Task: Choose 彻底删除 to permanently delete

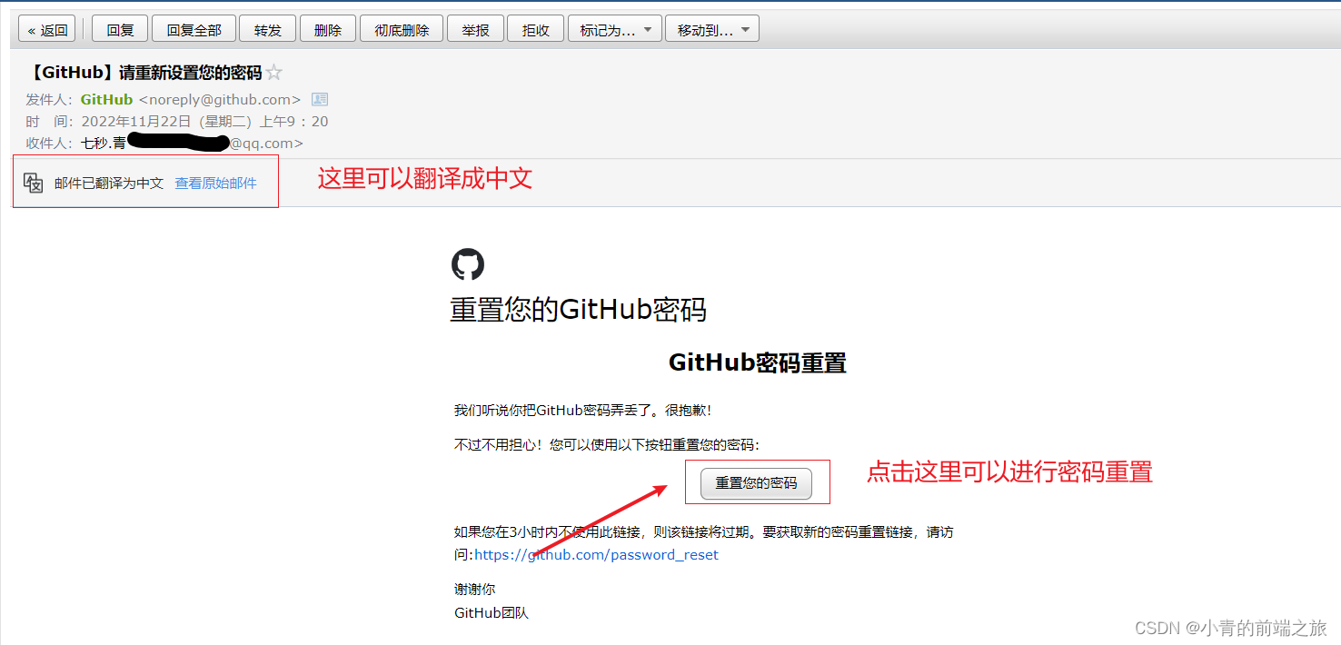Action: 402,30
